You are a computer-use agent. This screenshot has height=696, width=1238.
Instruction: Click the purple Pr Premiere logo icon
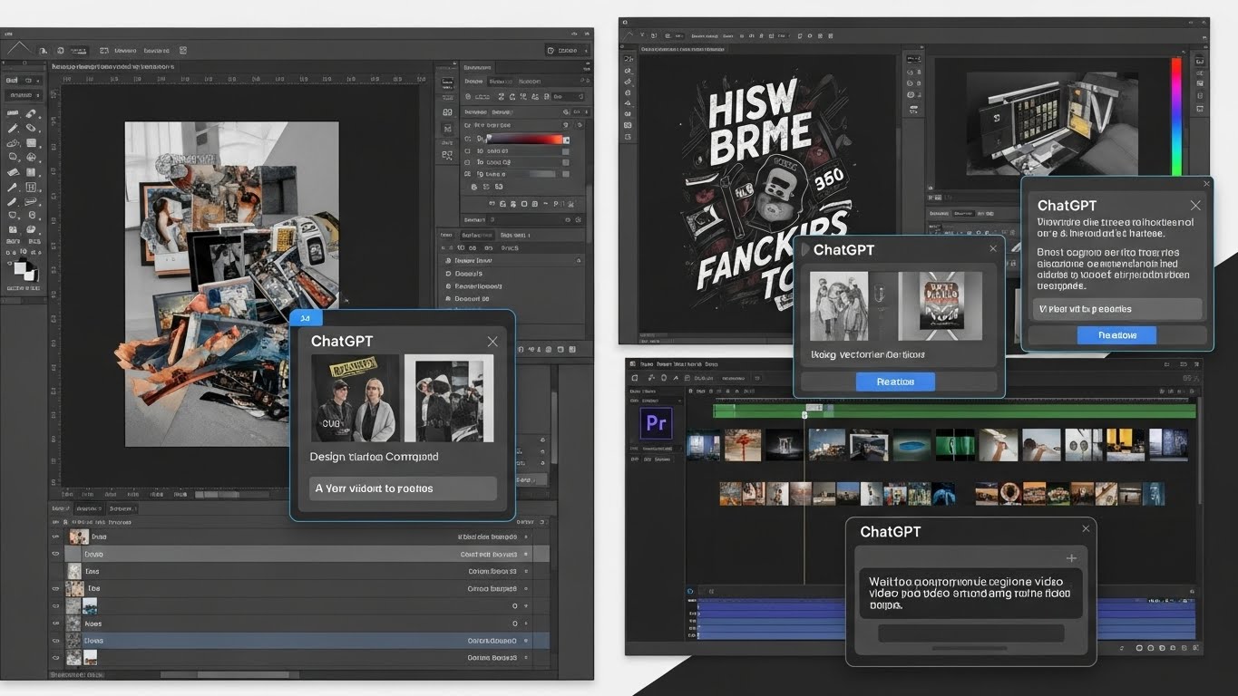click(656, 423)
